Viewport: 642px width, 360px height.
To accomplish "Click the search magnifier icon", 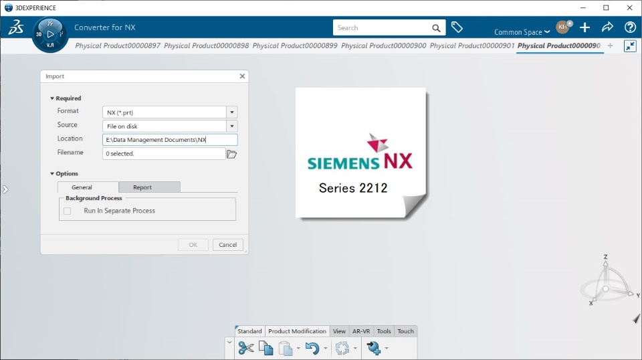I will (436, 28).
